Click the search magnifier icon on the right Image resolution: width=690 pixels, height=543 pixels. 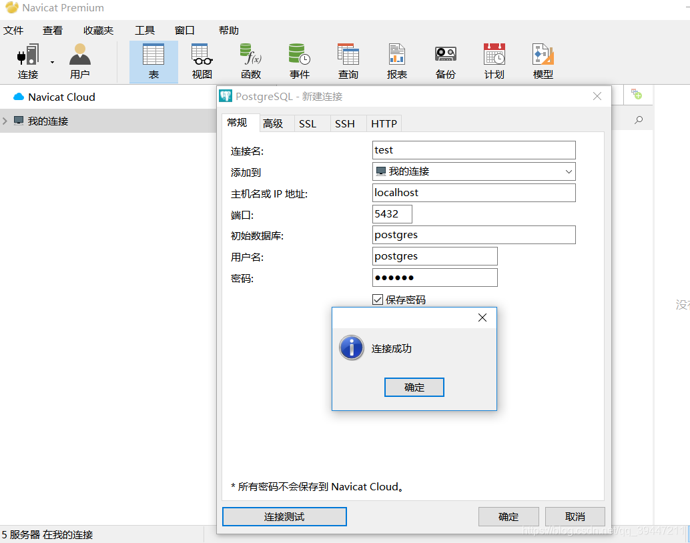pyautogui.click(x=639, y=119)
